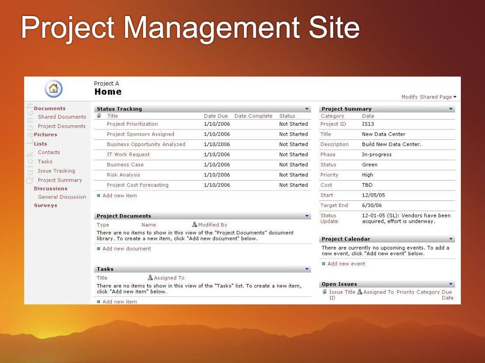This screenshot has height=363, width=485.
Task: Sort Status Tracking by Status column
Action: pyautogui.click(x=287, y=116)
